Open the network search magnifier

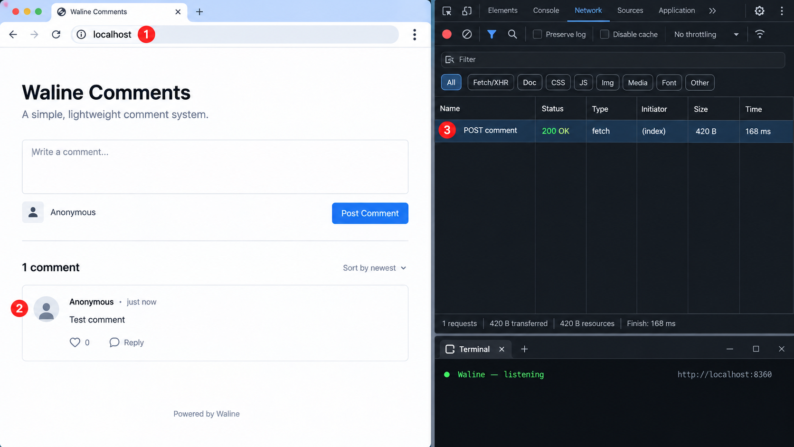512,34
